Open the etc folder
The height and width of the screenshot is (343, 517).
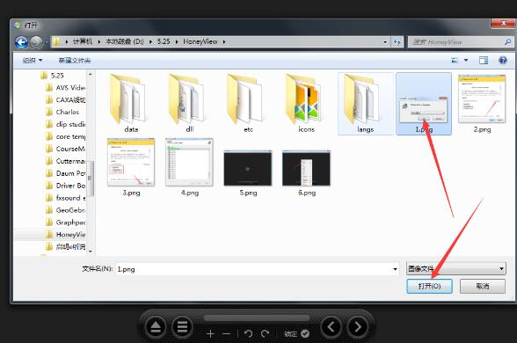[x=248, y=103]
